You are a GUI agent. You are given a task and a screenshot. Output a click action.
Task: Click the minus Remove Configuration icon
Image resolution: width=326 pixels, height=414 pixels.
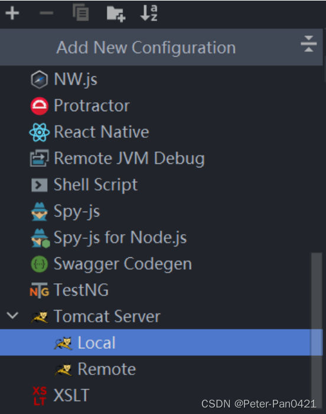point(47,13)
